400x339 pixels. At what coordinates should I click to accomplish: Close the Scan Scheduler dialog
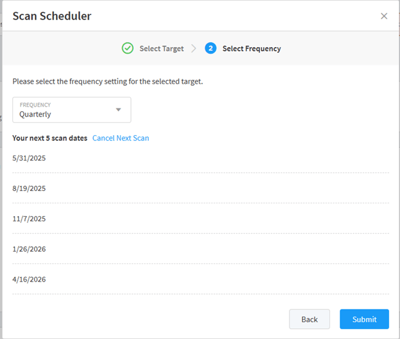(x=384, y=16)
